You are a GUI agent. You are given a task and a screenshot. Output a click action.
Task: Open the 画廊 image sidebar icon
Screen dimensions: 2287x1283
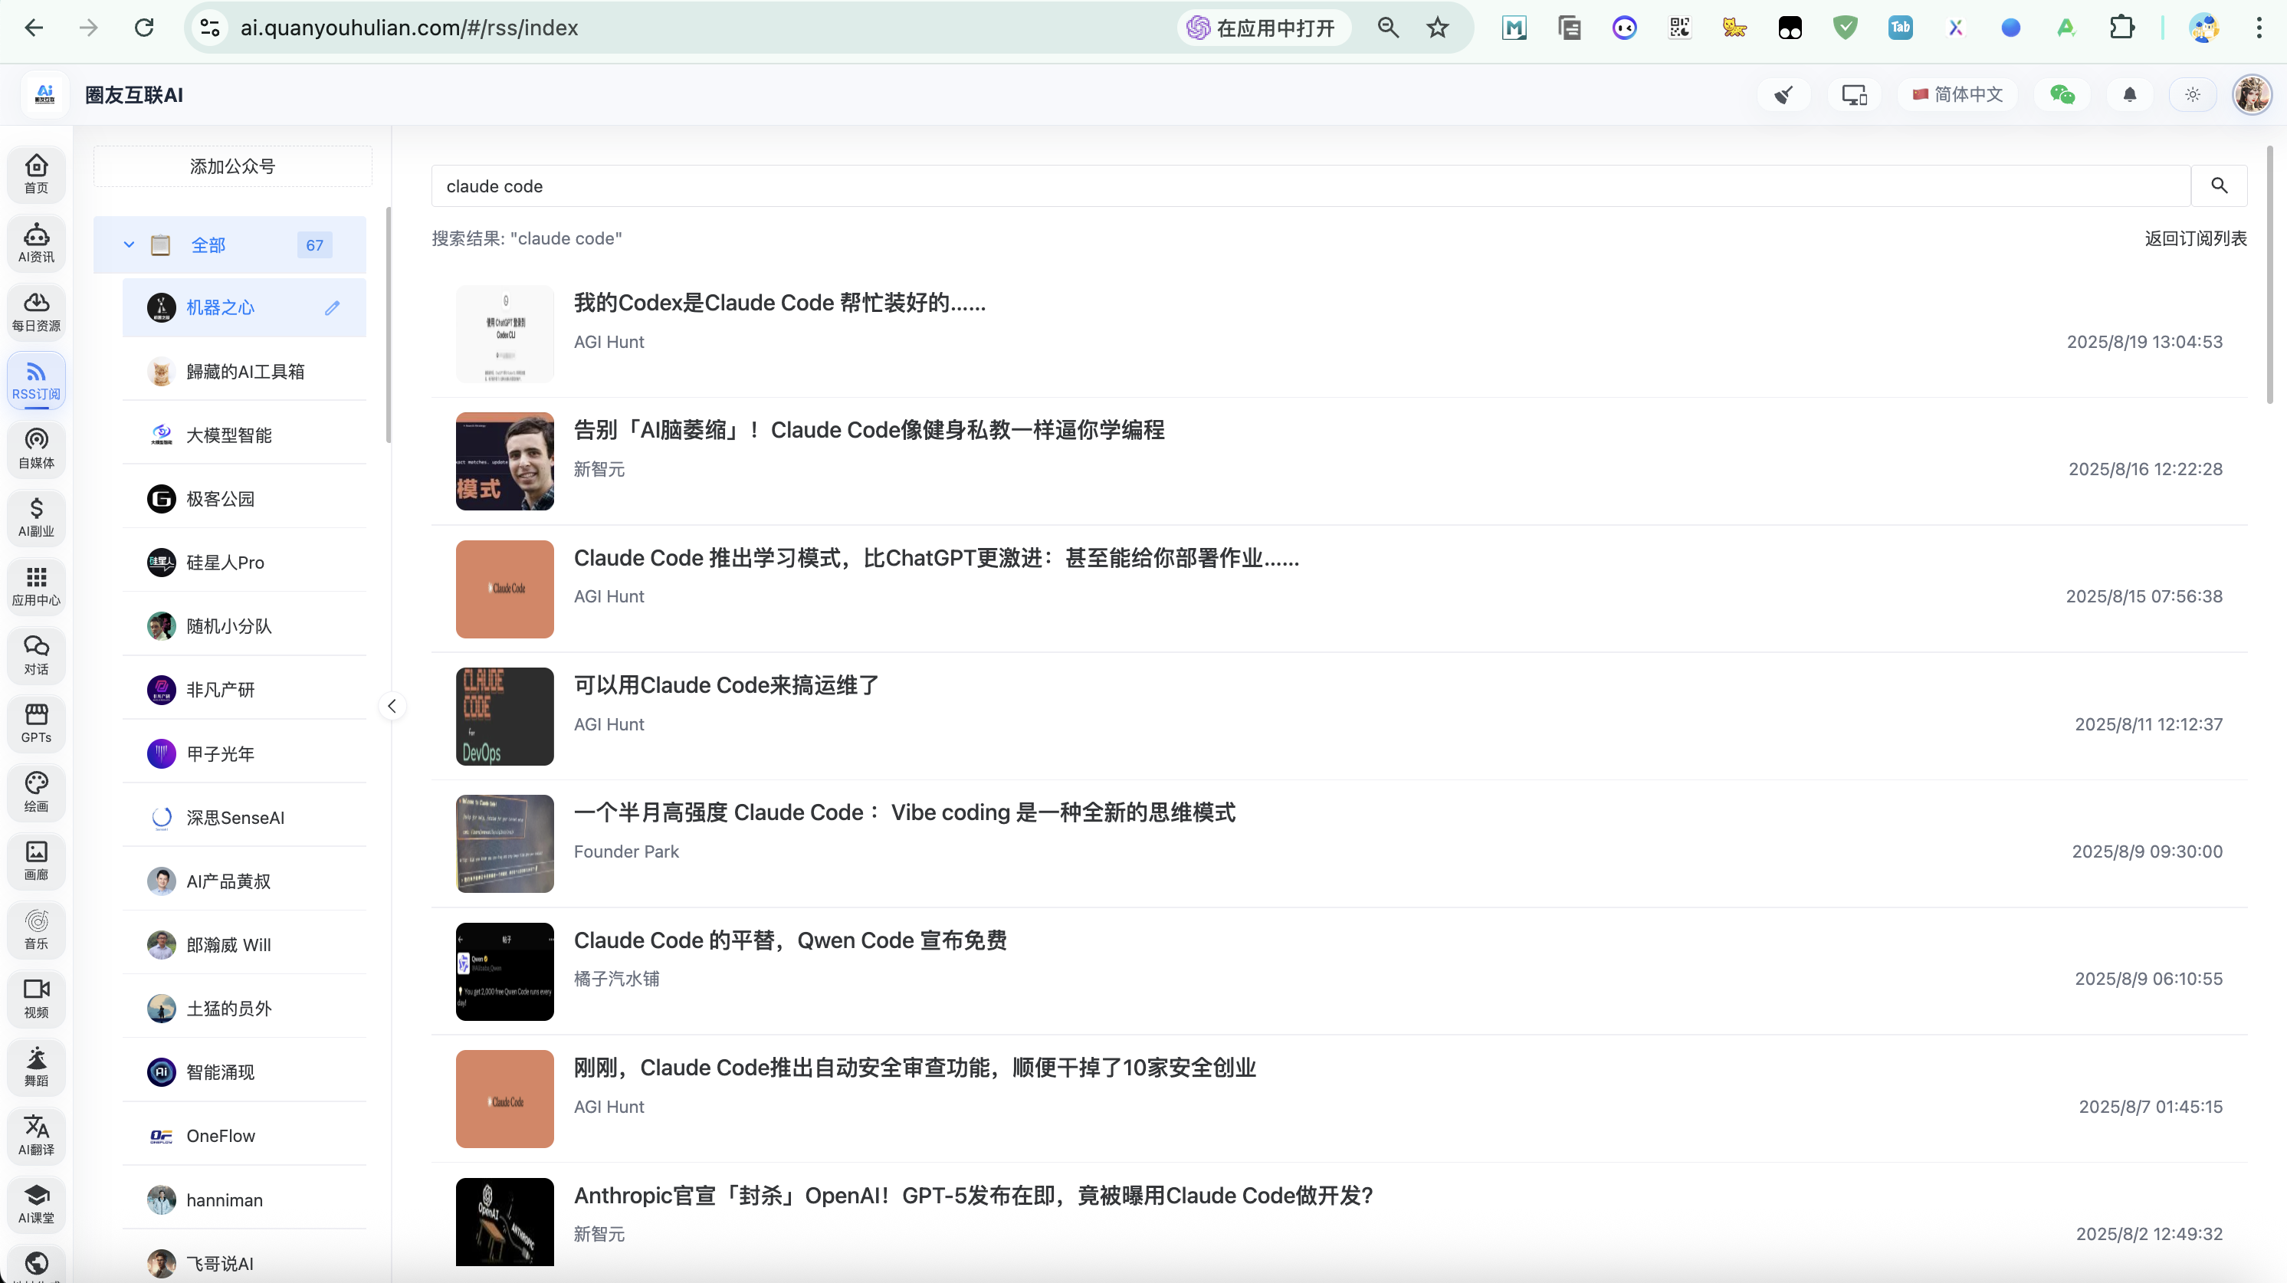[36, 861]
